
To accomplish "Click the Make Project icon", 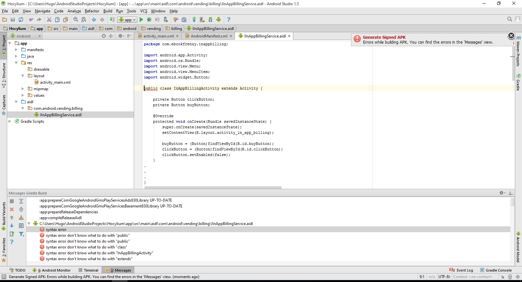I will click(112, 20).
